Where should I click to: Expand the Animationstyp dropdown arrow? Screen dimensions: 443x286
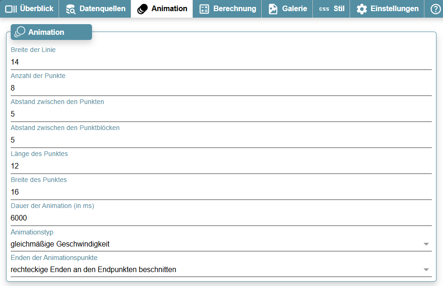(x=426, y=244)
